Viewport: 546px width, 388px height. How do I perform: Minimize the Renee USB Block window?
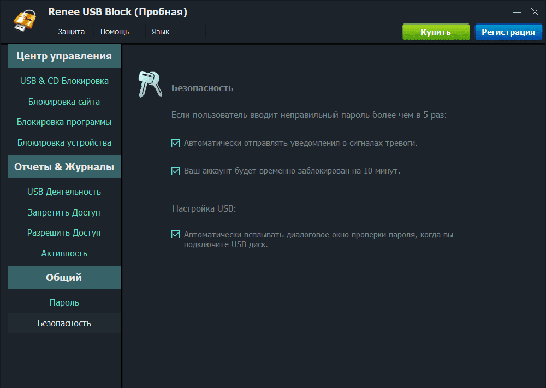click(x=517, y=11)
